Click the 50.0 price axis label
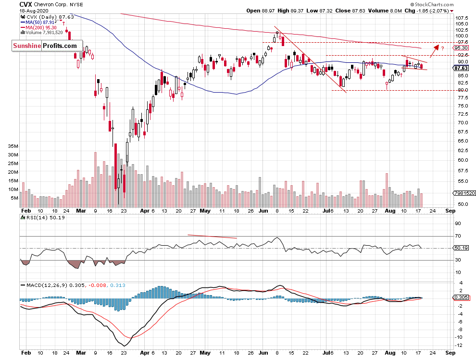476x357 pixels. pos(463,204)
